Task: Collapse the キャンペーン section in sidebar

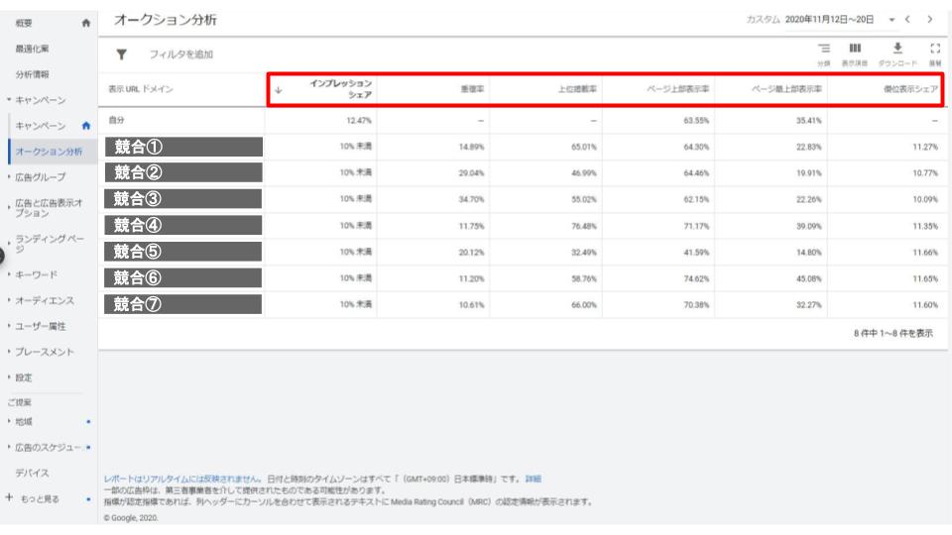Action: click(x=9, y=99)
